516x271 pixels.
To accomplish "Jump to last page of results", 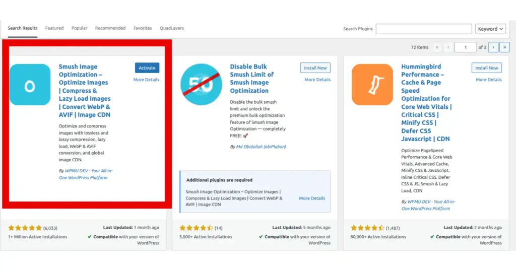I will pos(504,47).
